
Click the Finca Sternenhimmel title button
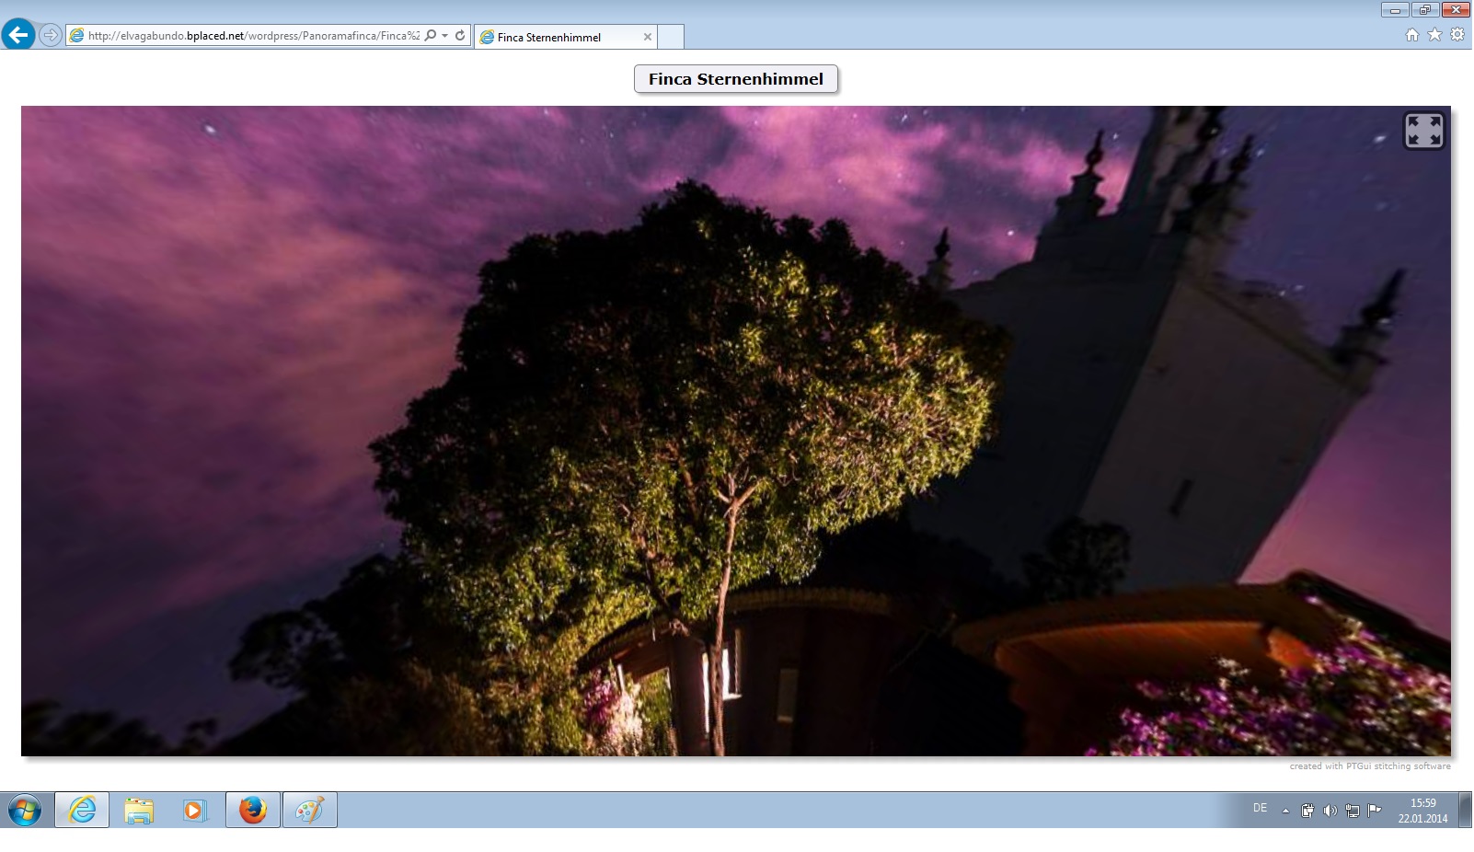coord(735,79)
